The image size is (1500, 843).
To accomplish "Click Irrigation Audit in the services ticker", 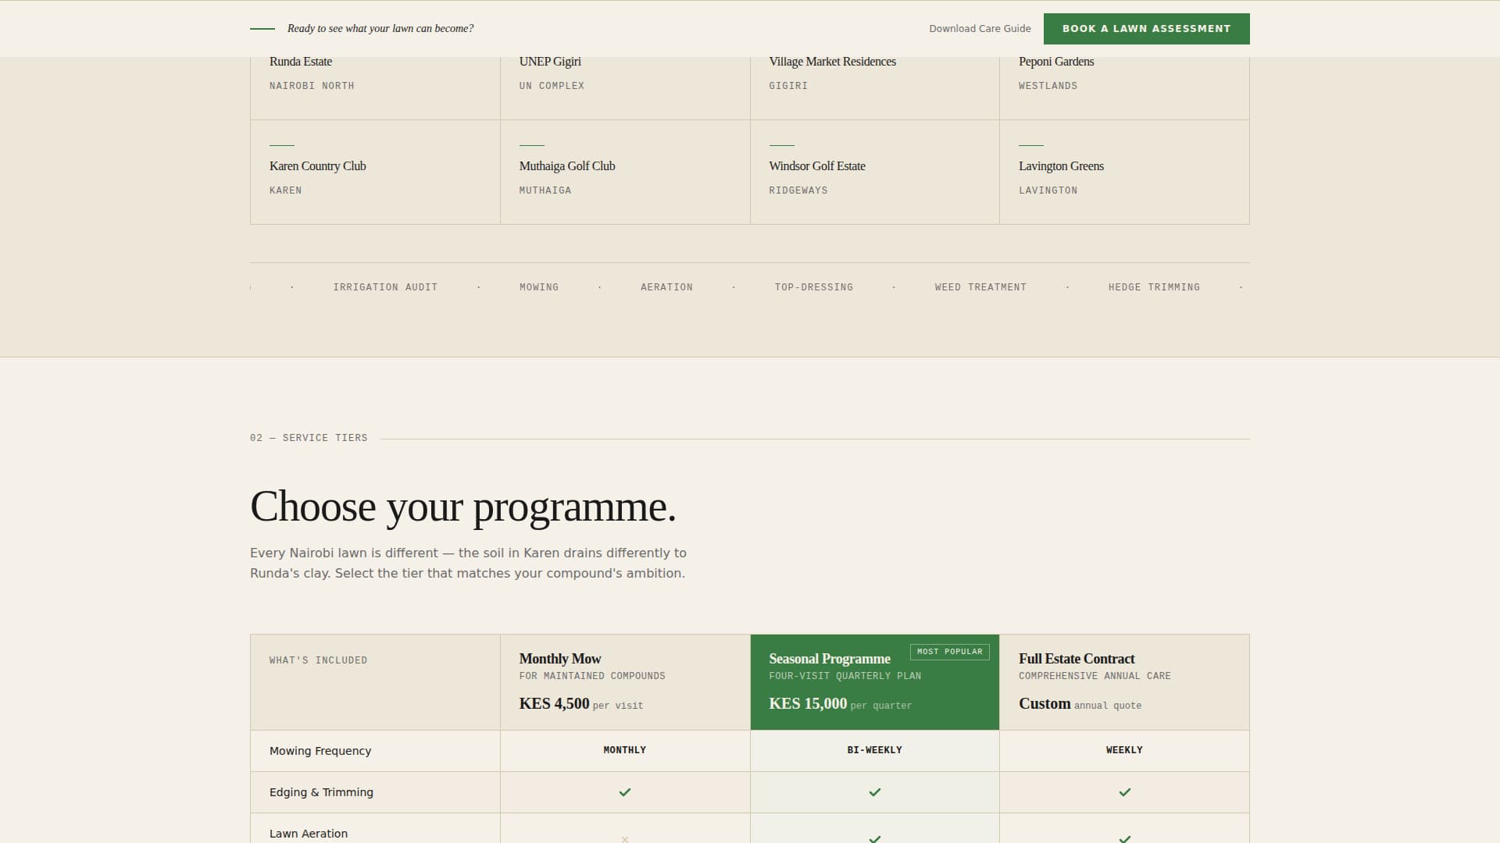I will click(x=385, y=287).
